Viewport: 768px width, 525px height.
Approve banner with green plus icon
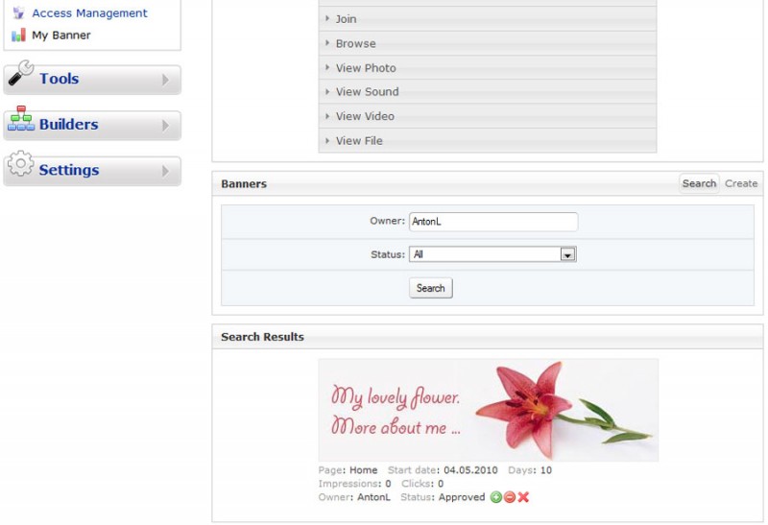click(495, 497)
